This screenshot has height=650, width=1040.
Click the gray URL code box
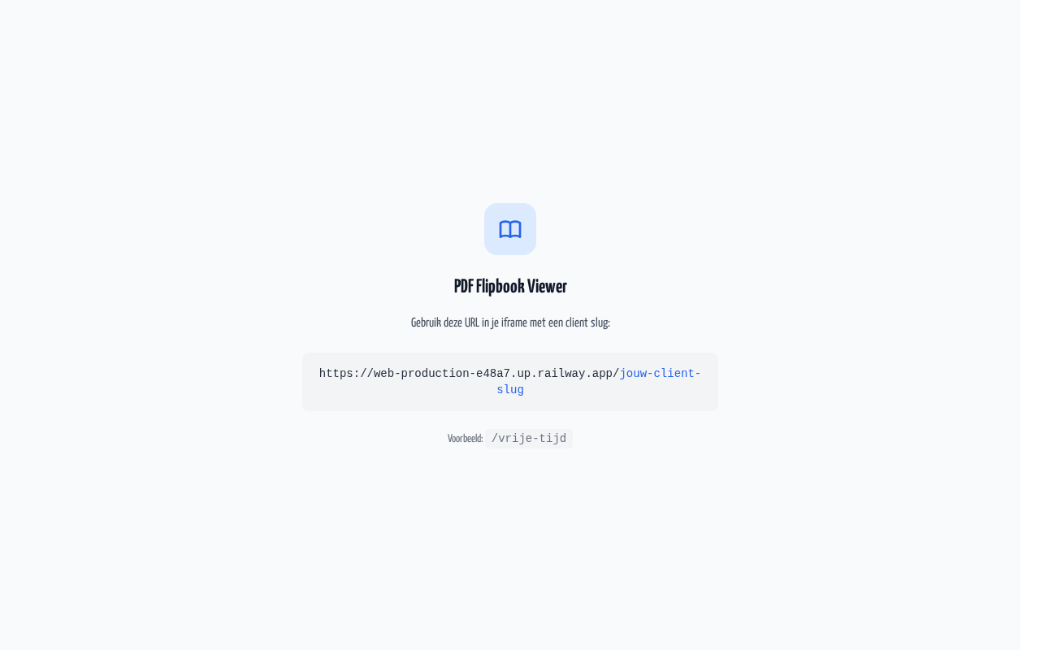coord(510,382)
